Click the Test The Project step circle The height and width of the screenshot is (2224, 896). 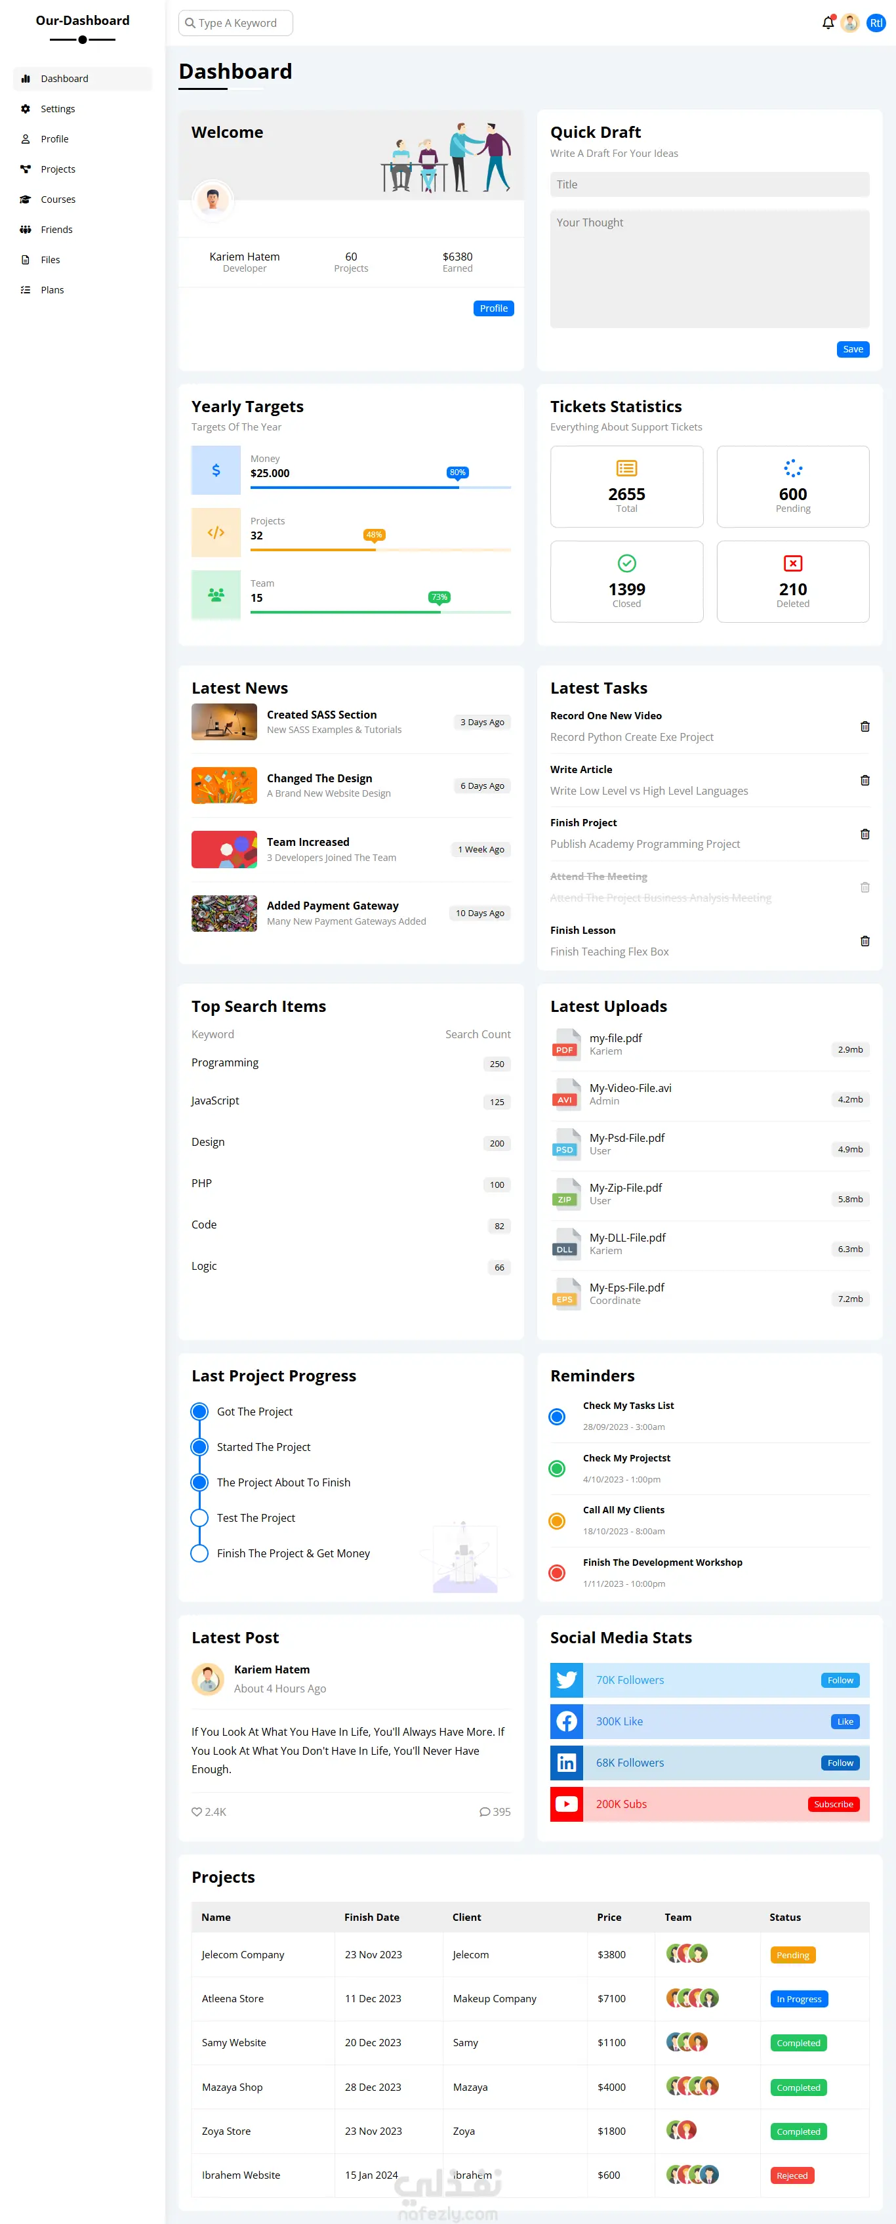(199, 1518)
